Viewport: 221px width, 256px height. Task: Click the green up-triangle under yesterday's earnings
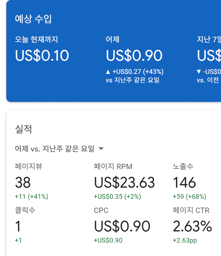(108, 72)
